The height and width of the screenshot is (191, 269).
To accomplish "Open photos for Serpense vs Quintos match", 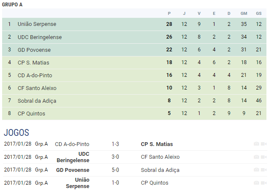I will tap(256, 183).
